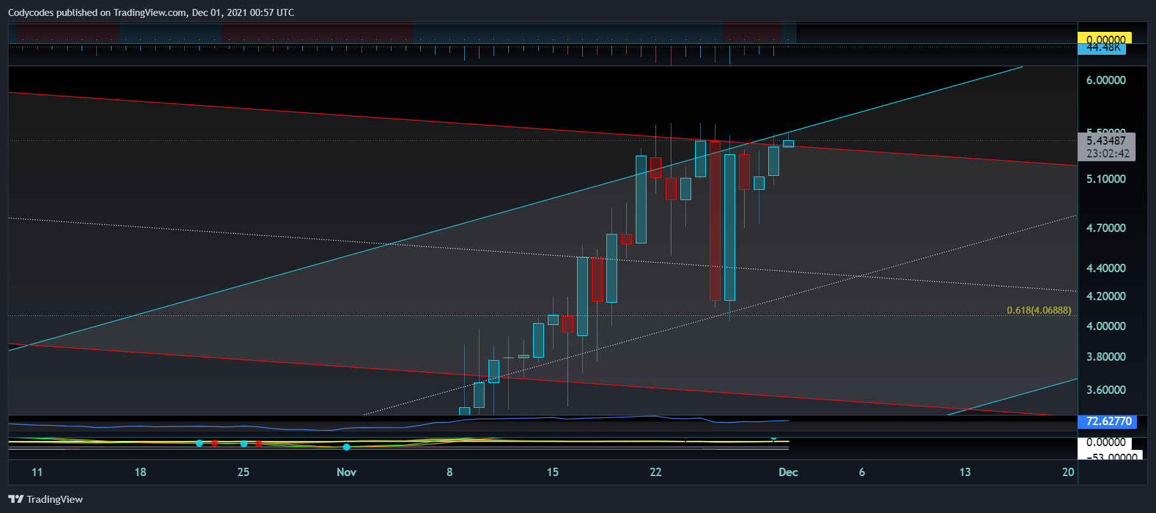Click the 3.80000 price axis label
Screen dimensions: 1156x513
point(1106,357)
